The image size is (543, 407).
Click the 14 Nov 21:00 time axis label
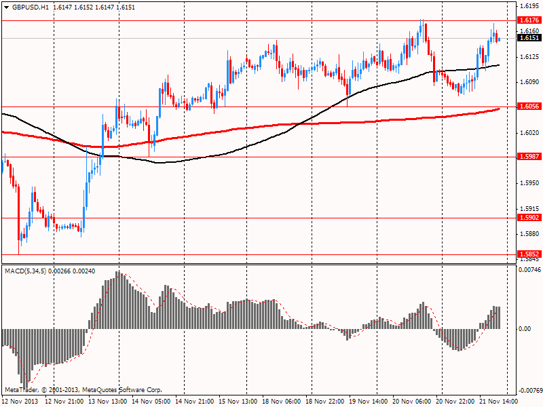coord(195,401)
